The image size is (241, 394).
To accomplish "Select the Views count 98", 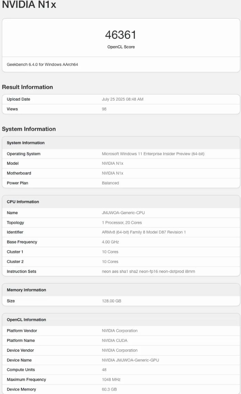I will (104, 109).
